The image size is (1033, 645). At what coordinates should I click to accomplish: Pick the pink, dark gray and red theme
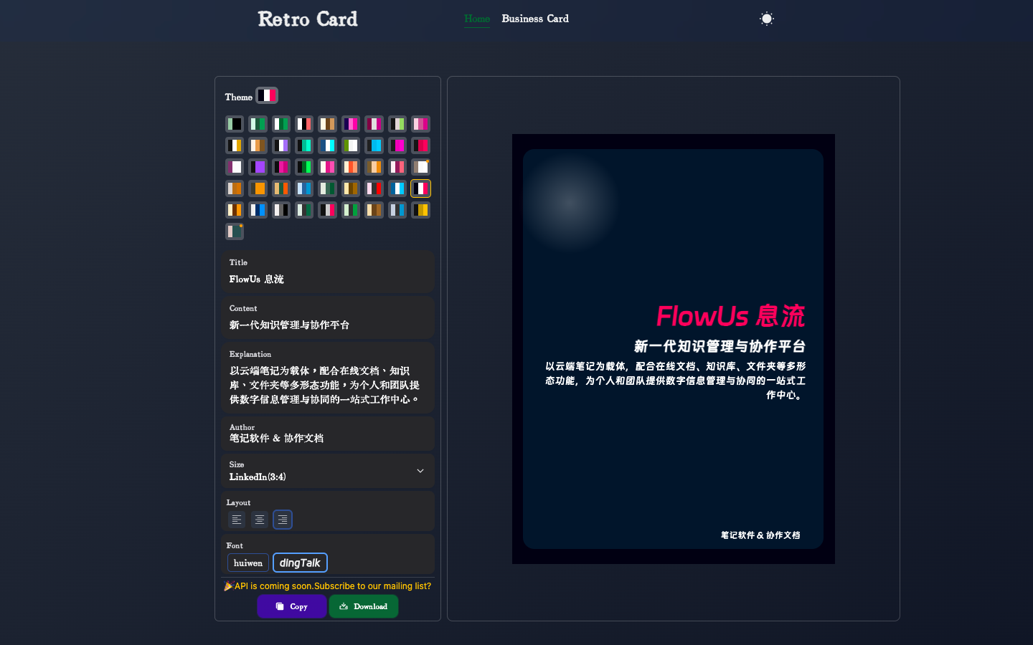(374, 188)
